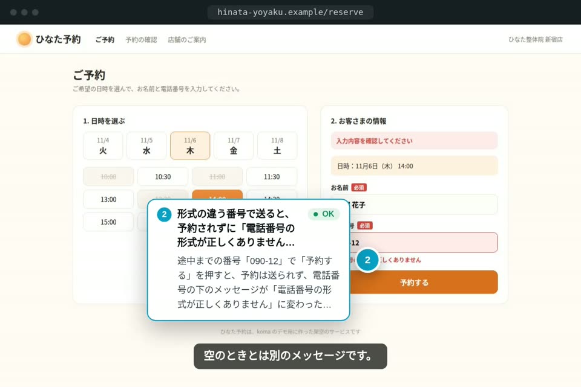Click the 日時：11月6日（木）14:00 summary
581x387 pixels.
(414, 166)
